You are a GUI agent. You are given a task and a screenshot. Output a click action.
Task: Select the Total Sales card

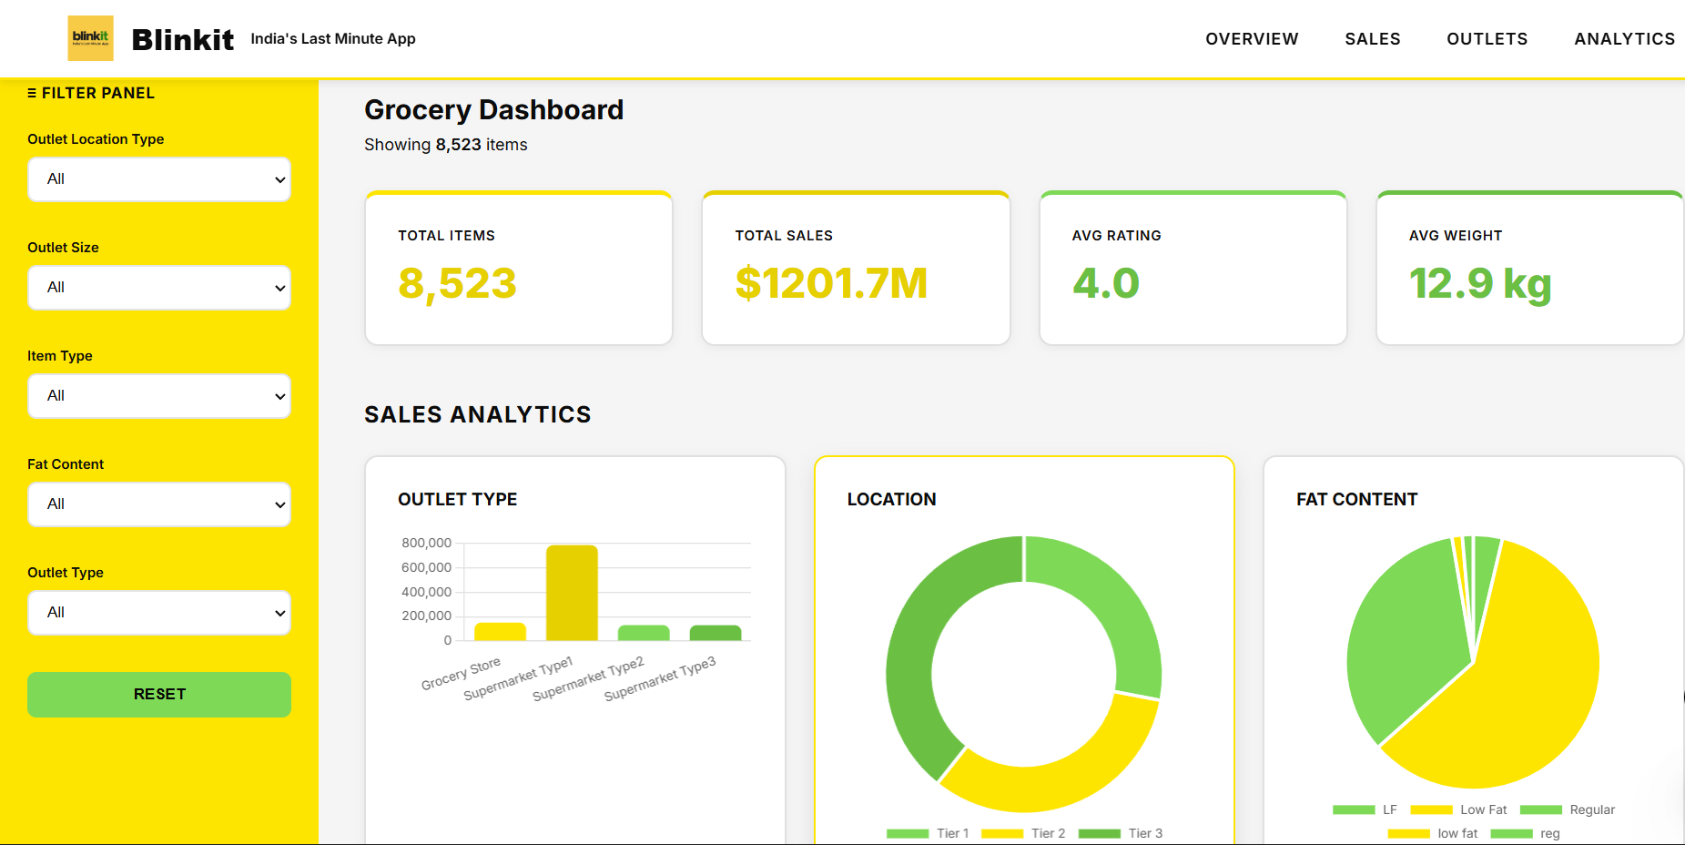[856, 269]
